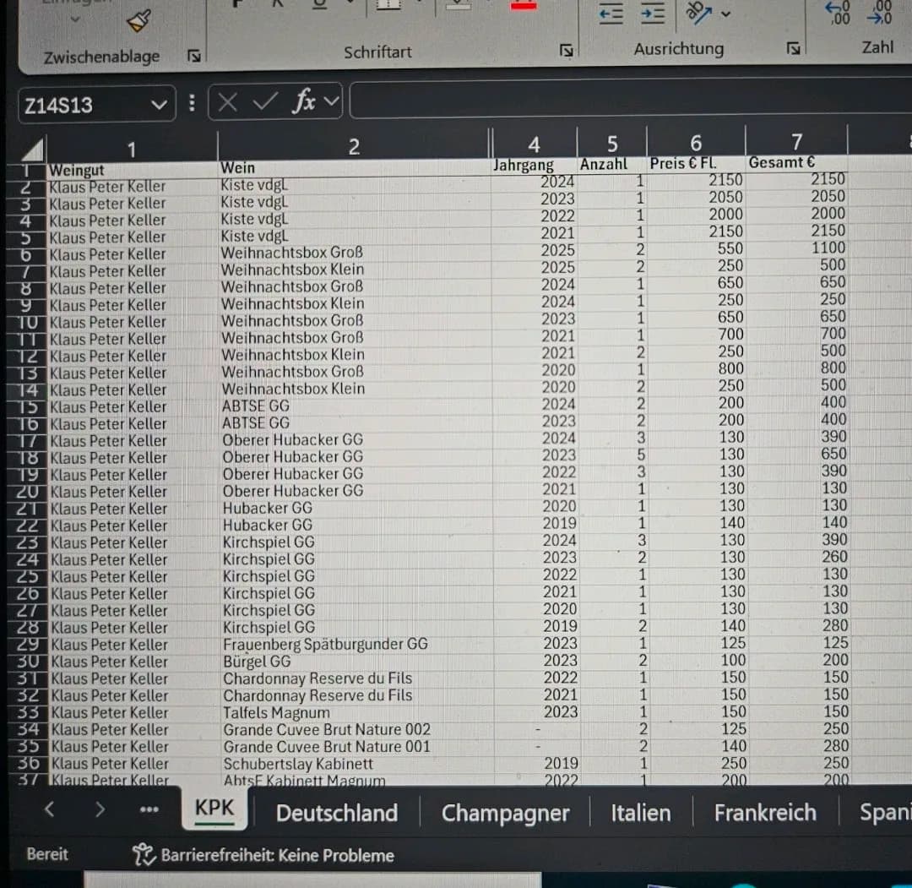Switch to the Italien sheet tab
The image size is (912, 888).
pyautogui.click(x=640, y=813)
